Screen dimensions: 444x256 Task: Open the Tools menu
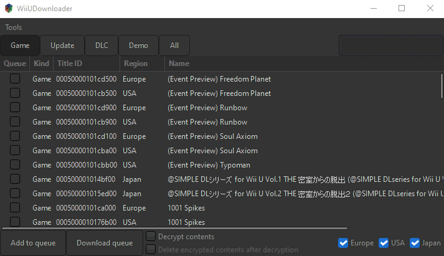[13, 27]
